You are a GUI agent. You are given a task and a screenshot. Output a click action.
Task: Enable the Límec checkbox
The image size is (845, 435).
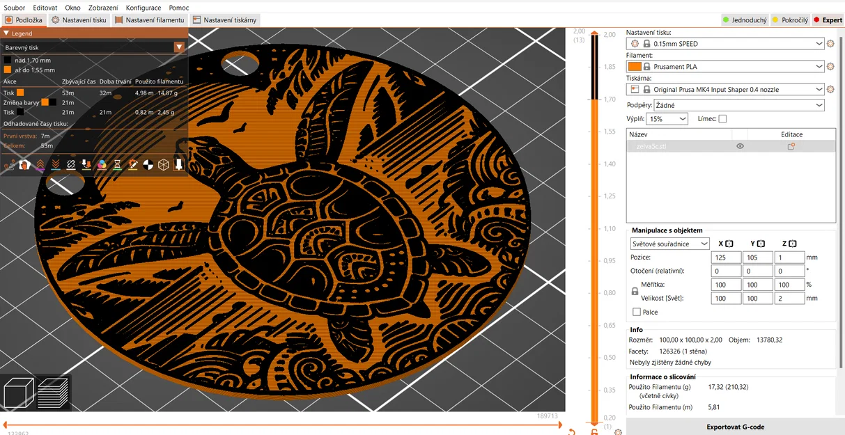click(x=722, y=119)
